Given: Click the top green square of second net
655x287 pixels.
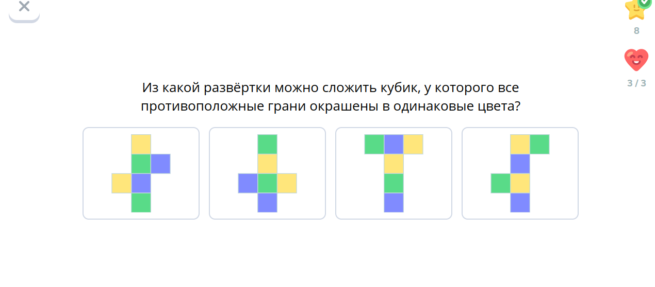Looking at the screenshot, I should click(267, 144).
